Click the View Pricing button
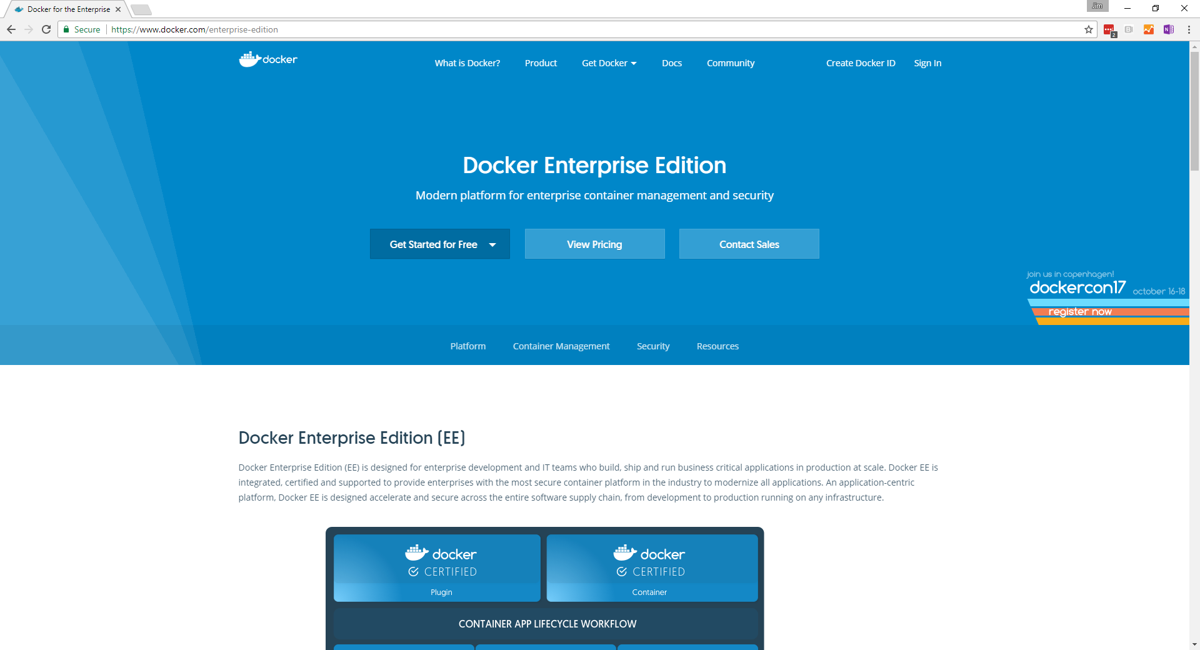This screenshot has width=1200, height=650. click(x=594, y=244)
